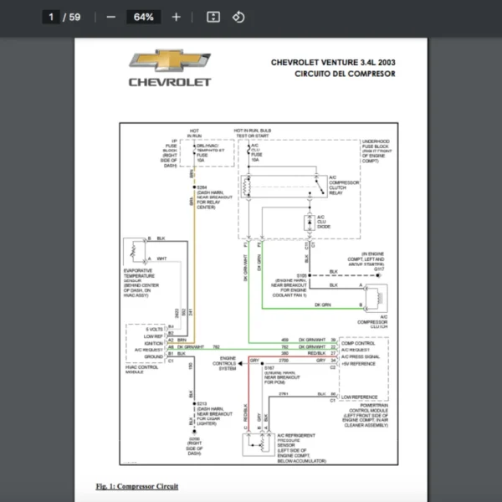Image resolution: width=502 pixels, height=502 pixels.
Task: Click the 'LOW REFERENCE' pin label
Action: coord(359,397)
